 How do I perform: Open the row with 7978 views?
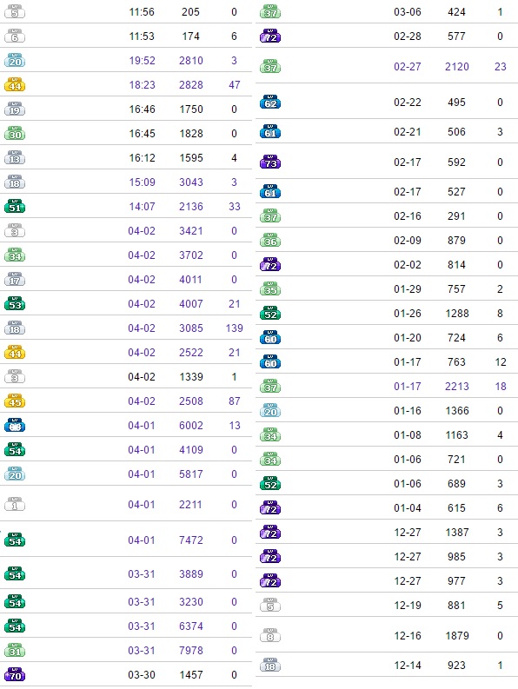[x=126, y=650]
